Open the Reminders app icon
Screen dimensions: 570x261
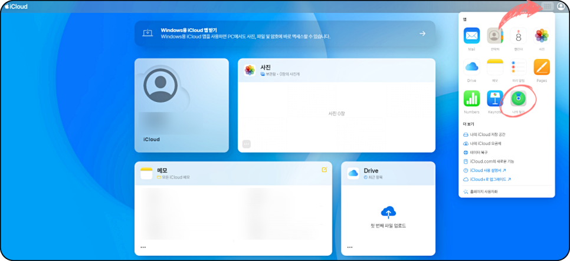[519, 67]
